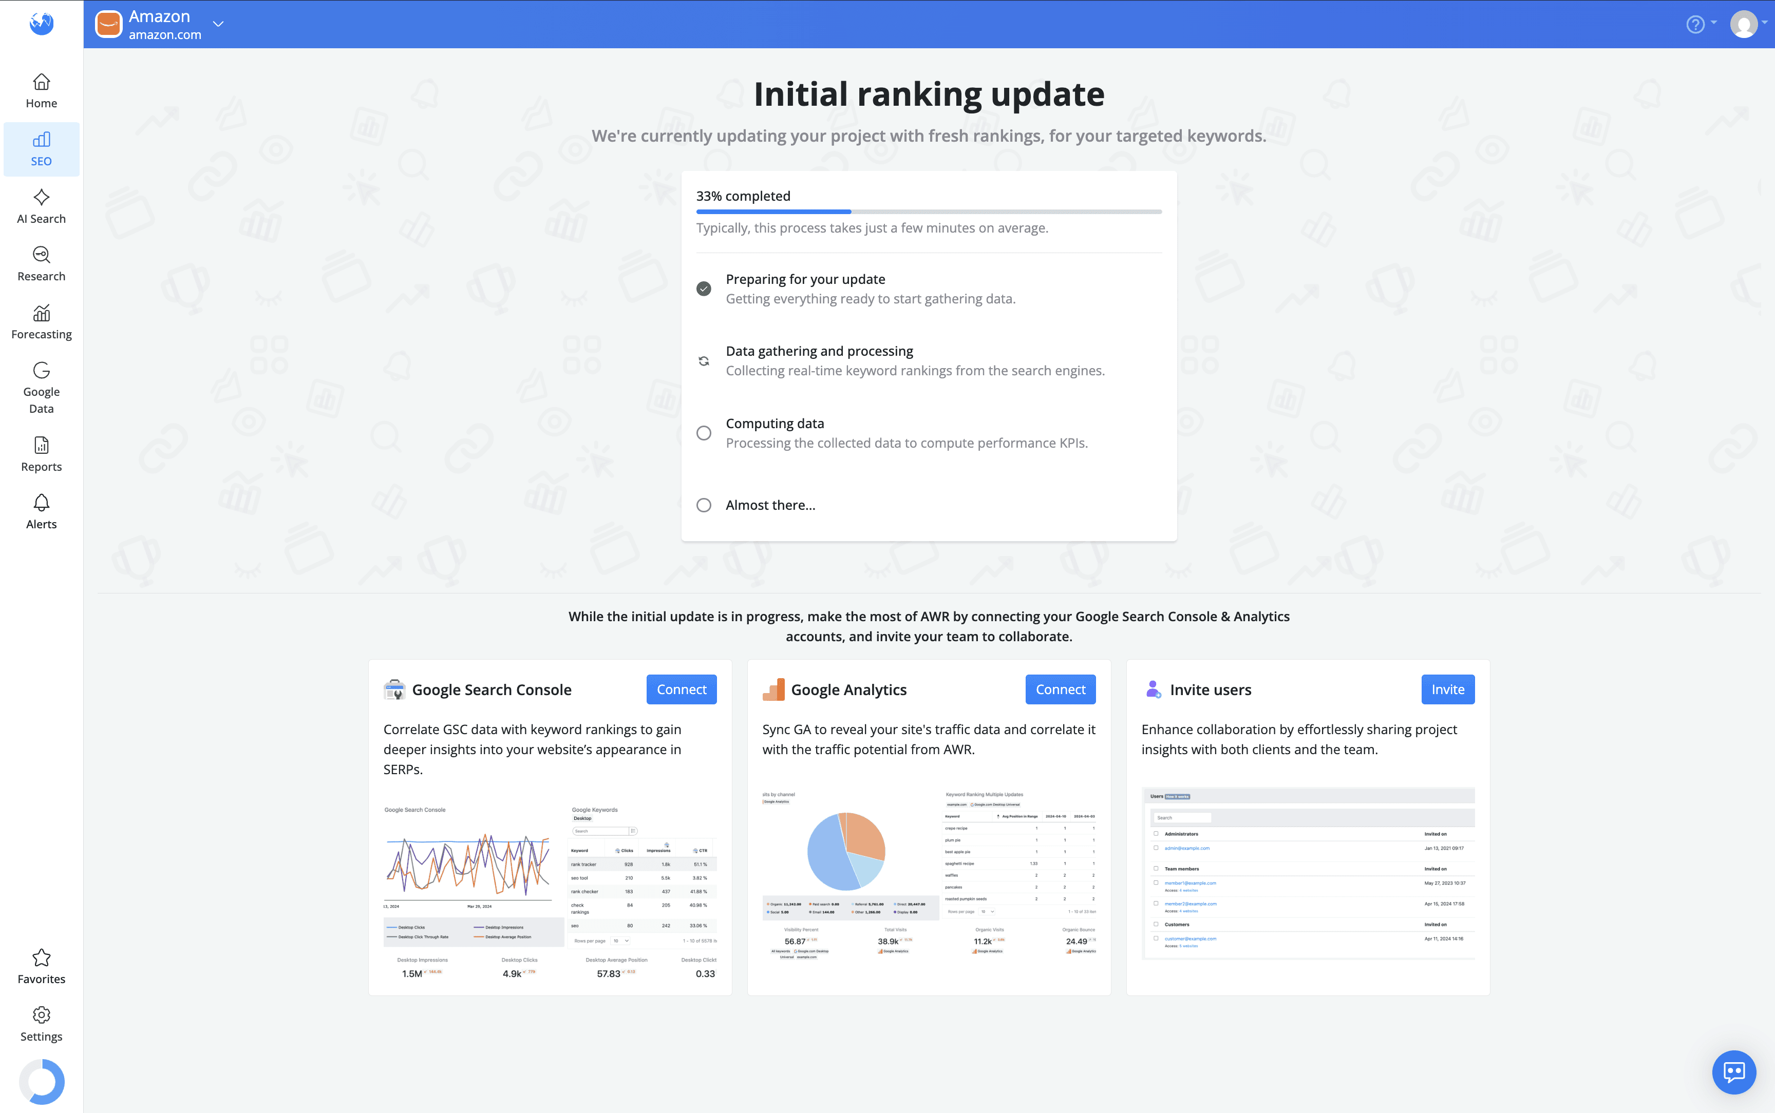Open the Google Data section
Image resolution: width=1775 pixels, height=1113 pixels.
pyautogui.click(x=41, y=389)
